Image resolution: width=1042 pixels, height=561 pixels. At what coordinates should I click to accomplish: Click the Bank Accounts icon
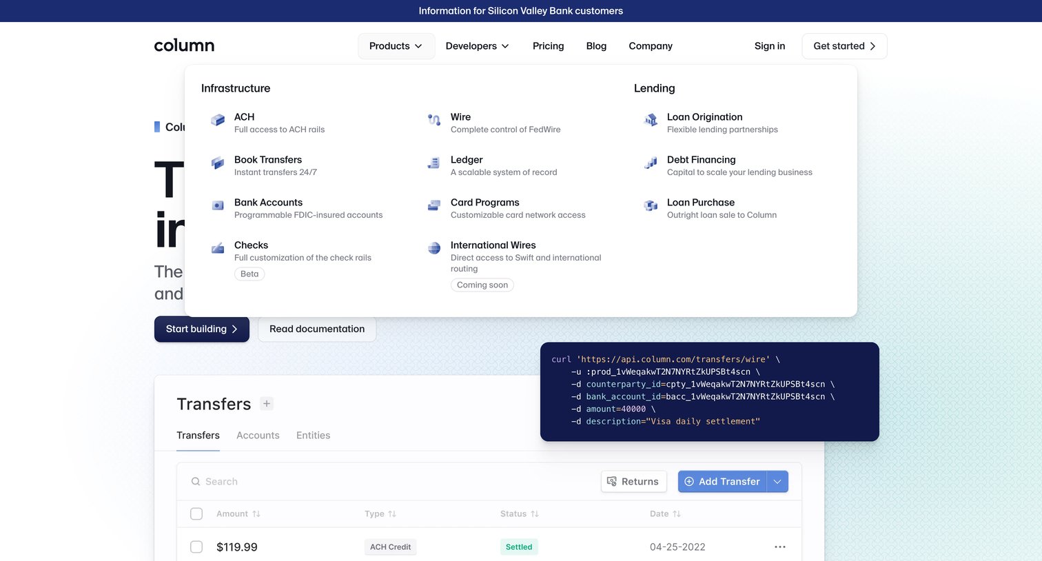pyautogui.click(x=218, y=205)
